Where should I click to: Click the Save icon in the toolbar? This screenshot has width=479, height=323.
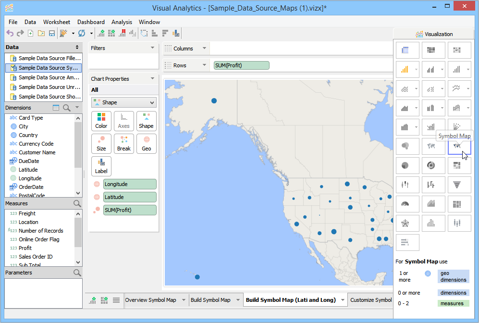51,33
